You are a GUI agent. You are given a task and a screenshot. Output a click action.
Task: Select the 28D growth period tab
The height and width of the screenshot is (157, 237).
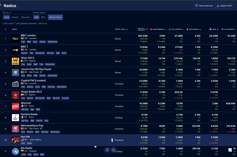(x=36, y=17)
